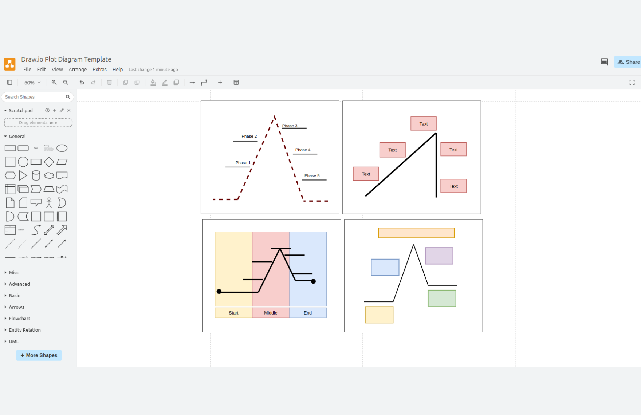Screen dimensions: 641x415
Task: Select the curved S-line shape
Action: [36, 230]
